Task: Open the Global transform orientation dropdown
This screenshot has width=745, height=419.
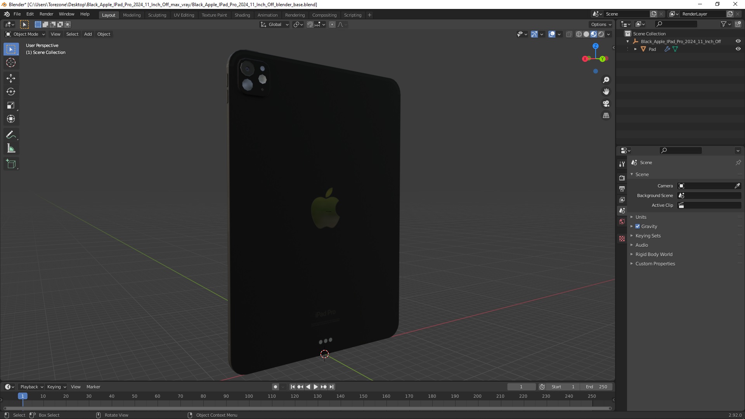Action: pyautogui.click(x=275, y=24)
